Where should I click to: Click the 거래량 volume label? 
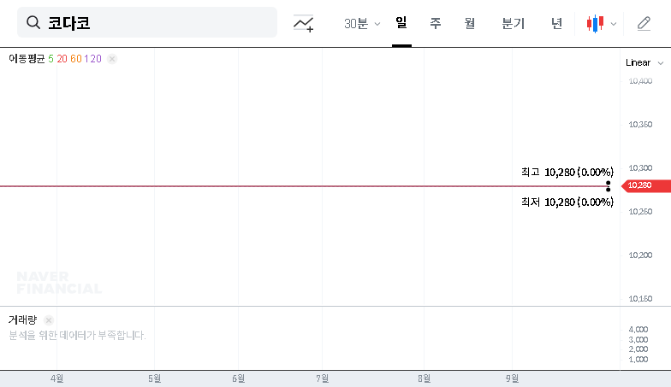pos(22,320)
